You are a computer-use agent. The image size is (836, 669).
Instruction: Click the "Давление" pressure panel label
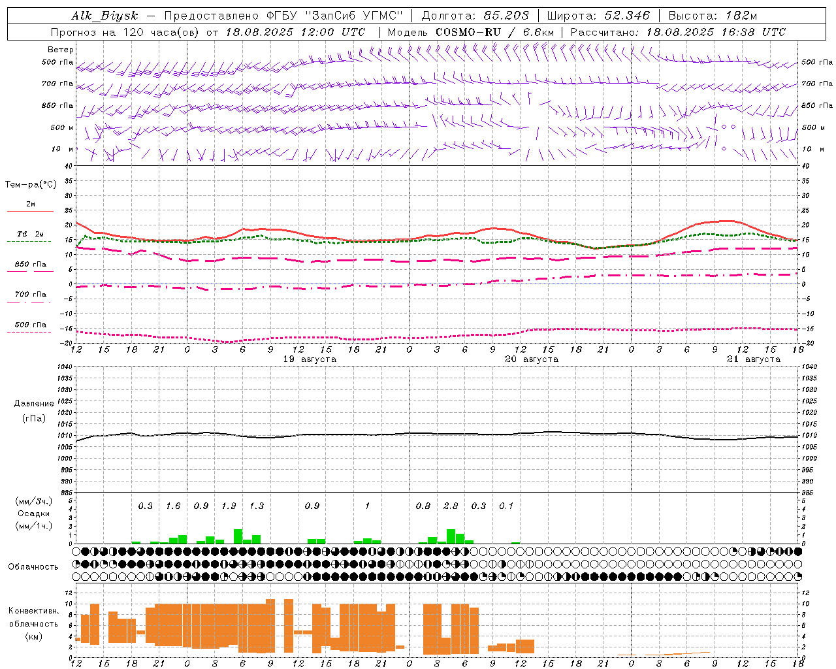(x=33, y=404)
